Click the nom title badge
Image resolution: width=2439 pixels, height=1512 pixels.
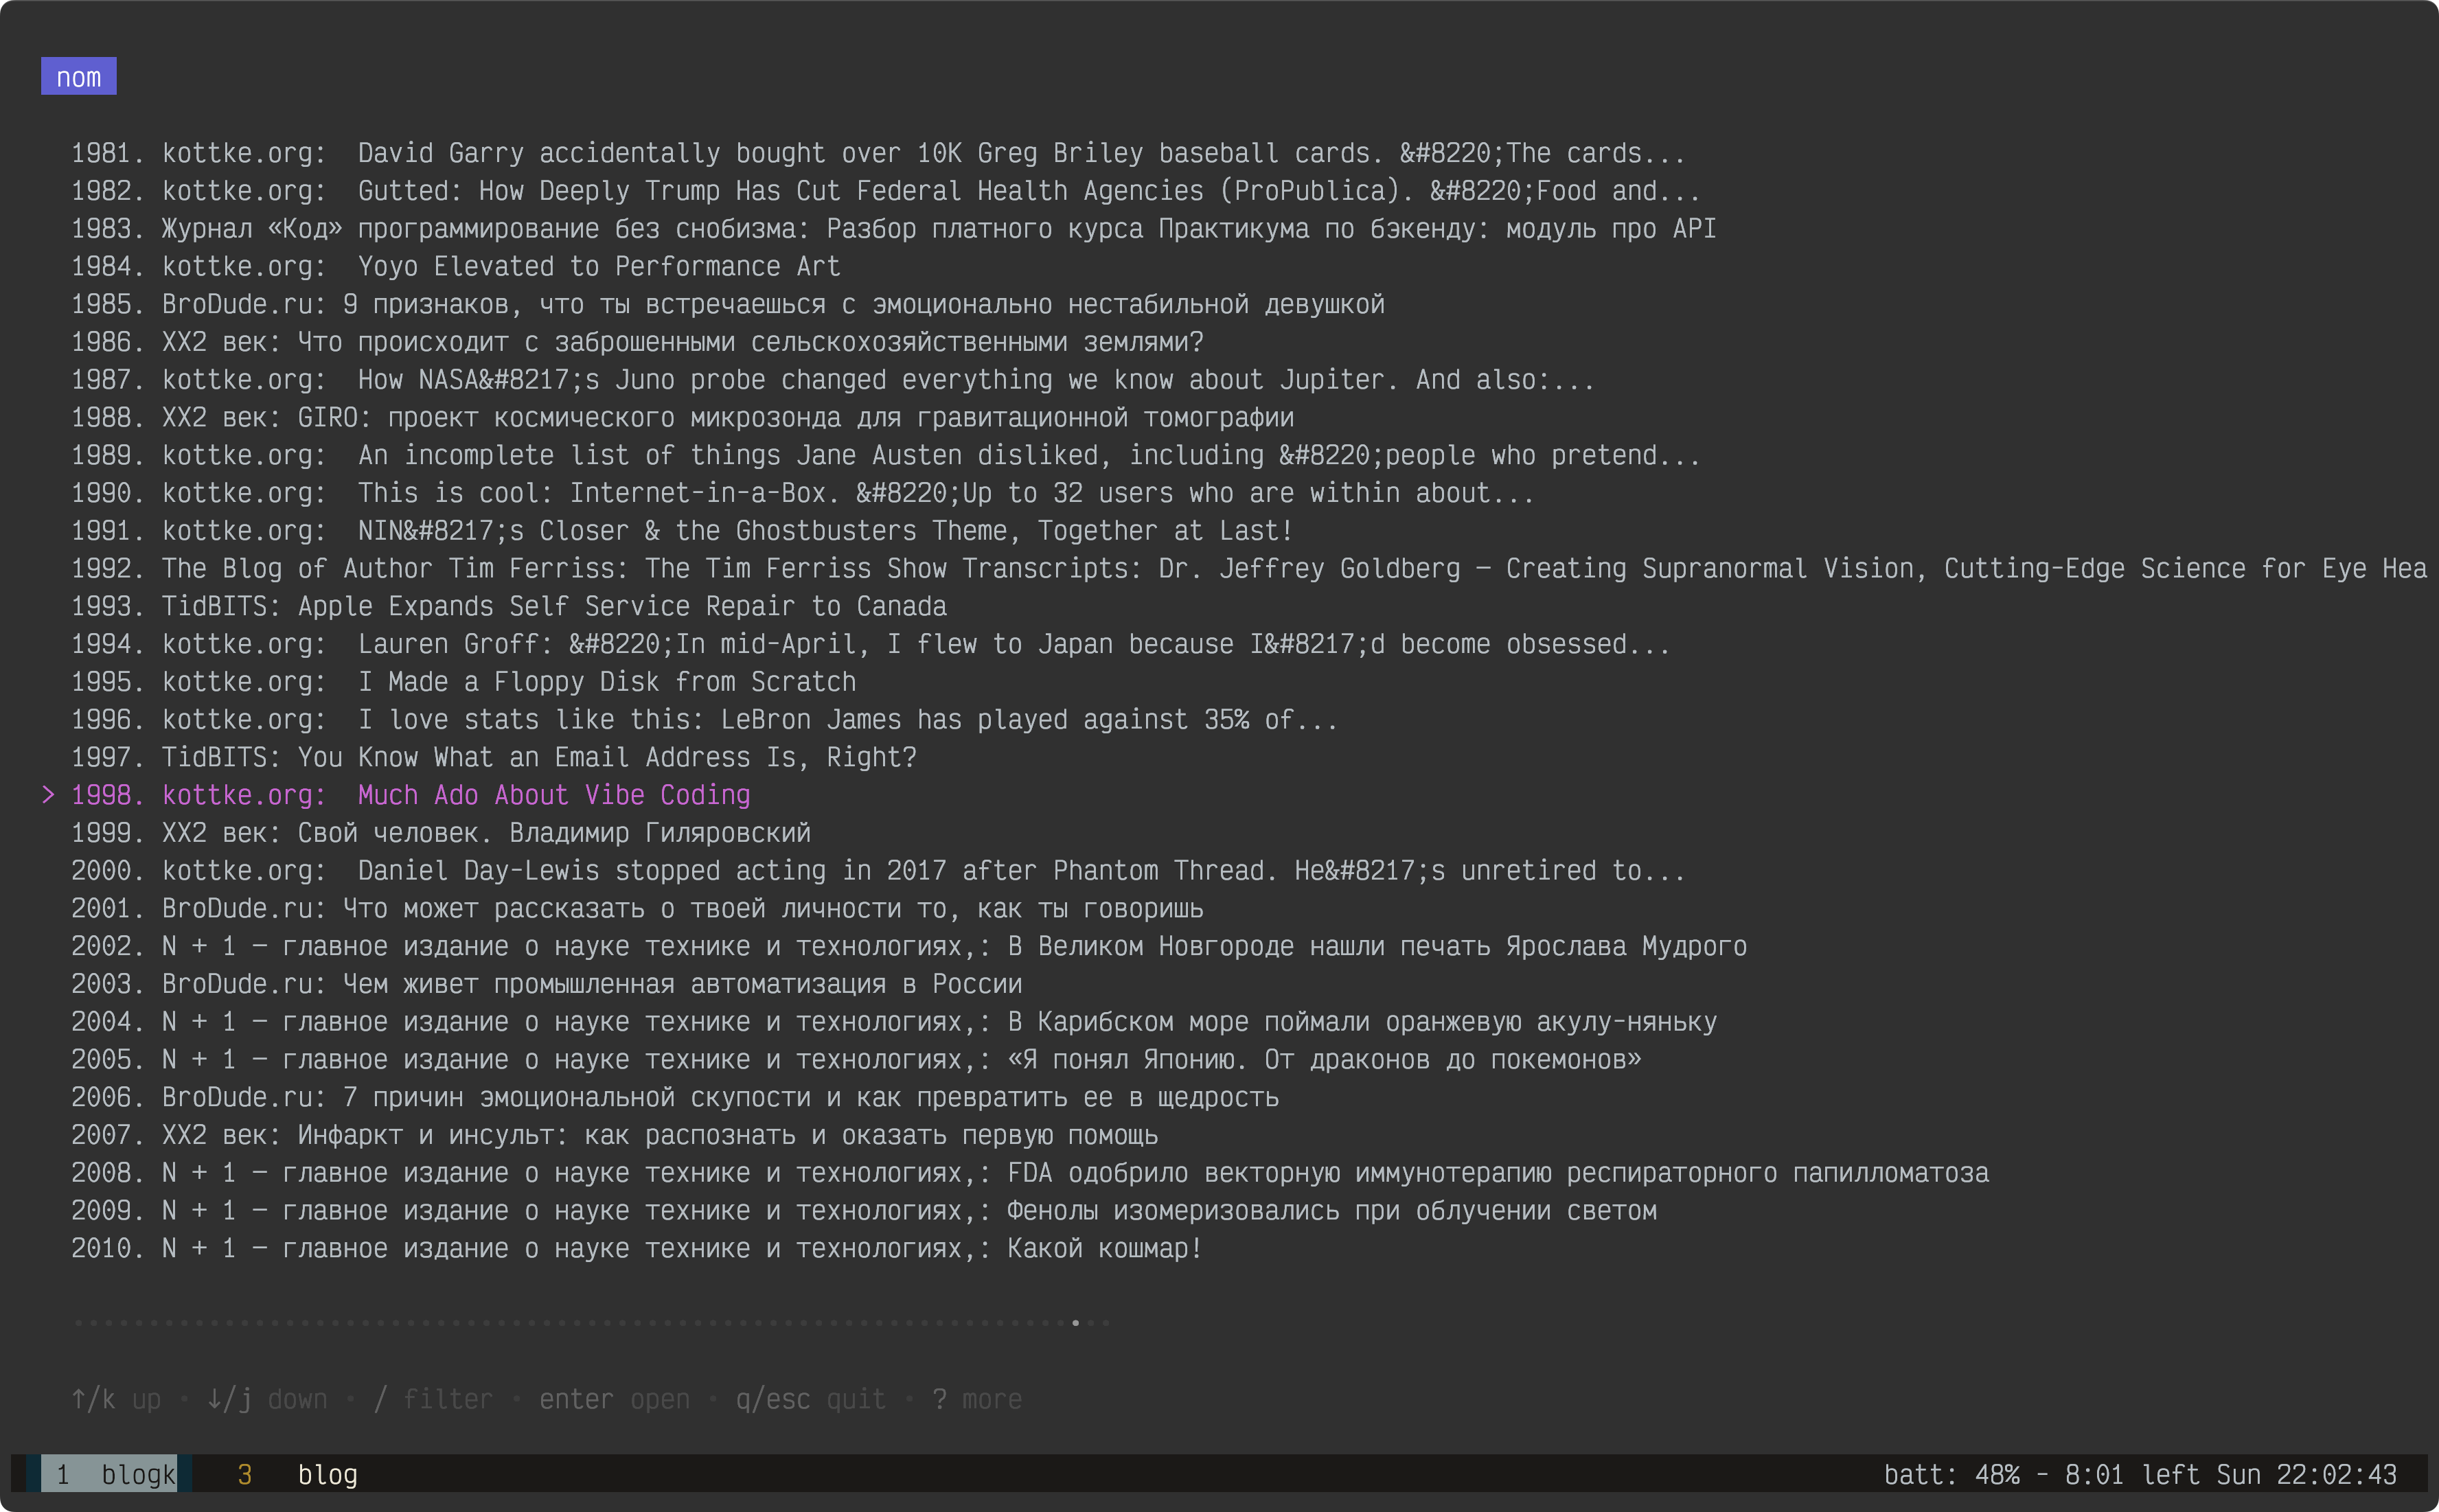click(79, 77)
